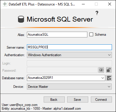The image size is (116, 112).
Task: Click the eye icon to show password
Action: coord(101,70)
